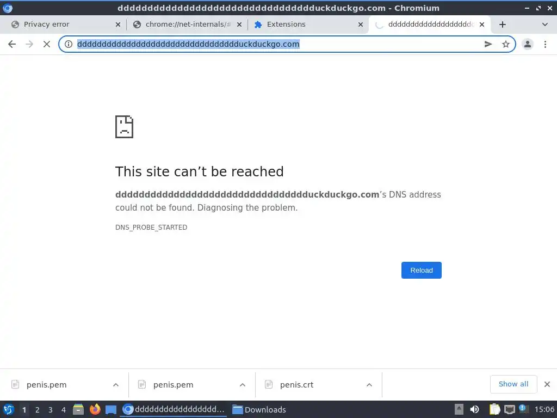Click the show desktop taskbar icon
This screenshot has height=418, width=557.
pyautogui.click(x=111, y=410)
